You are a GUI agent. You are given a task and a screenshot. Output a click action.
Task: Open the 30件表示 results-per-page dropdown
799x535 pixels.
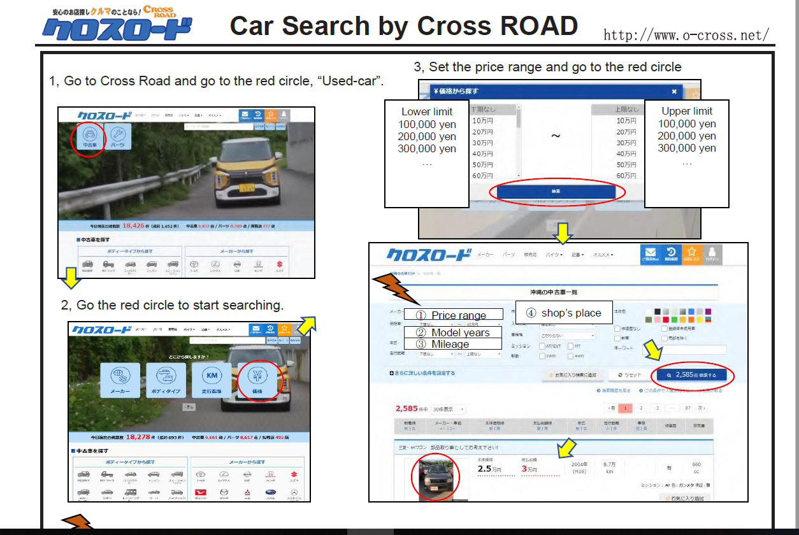449,410
